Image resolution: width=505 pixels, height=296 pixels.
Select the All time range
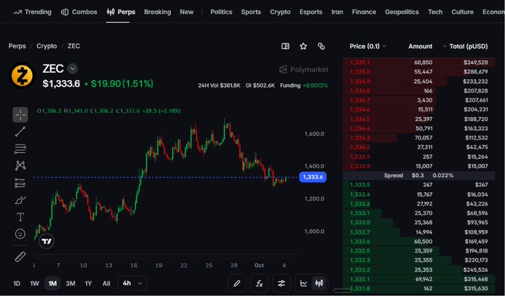(x=106, y=283)
